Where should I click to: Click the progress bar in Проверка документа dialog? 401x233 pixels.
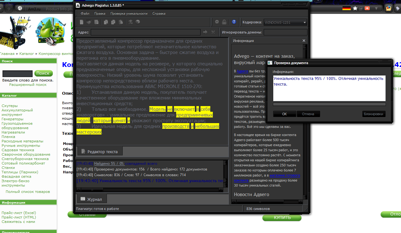click(x=329, y=105)
